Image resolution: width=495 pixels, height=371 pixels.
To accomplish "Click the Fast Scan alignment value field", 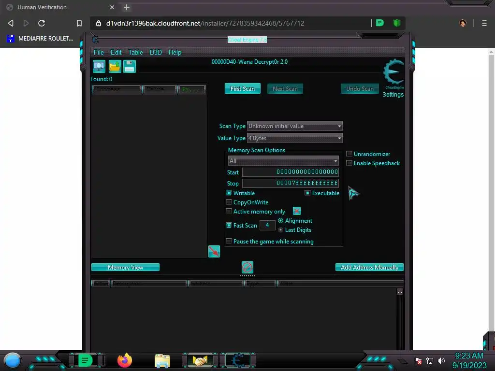I will 267,225.
